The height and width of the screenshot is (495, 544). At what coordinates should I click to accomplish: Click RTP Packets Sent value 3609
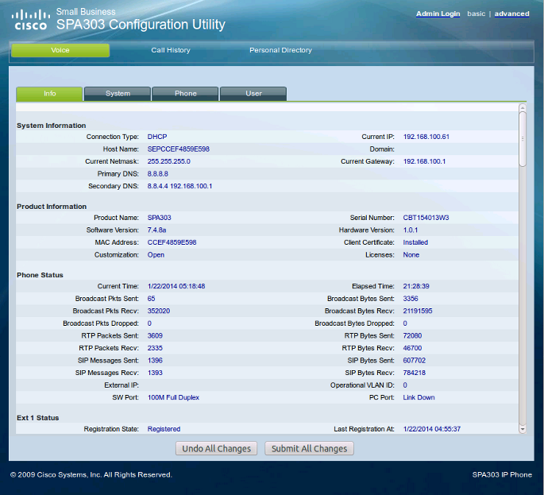point(155,335)
